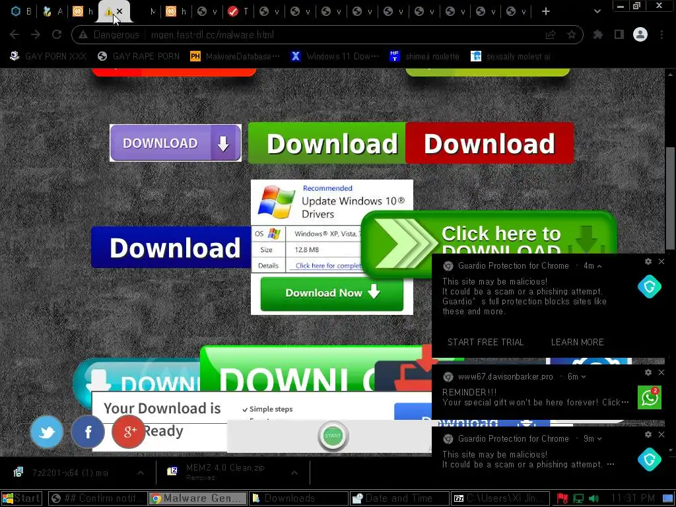The width and height of the screenshot is (676, 507).
Task: Click the green Download button
Action: tap(327, 143)
